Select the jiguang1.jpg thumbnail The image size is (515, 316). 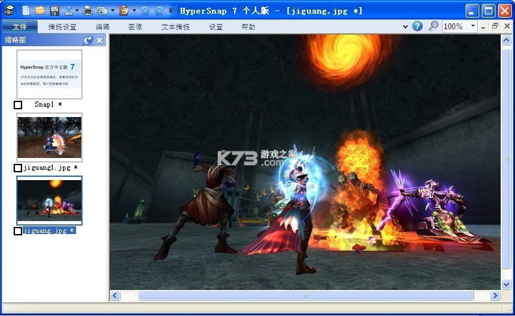click(49, 137)
